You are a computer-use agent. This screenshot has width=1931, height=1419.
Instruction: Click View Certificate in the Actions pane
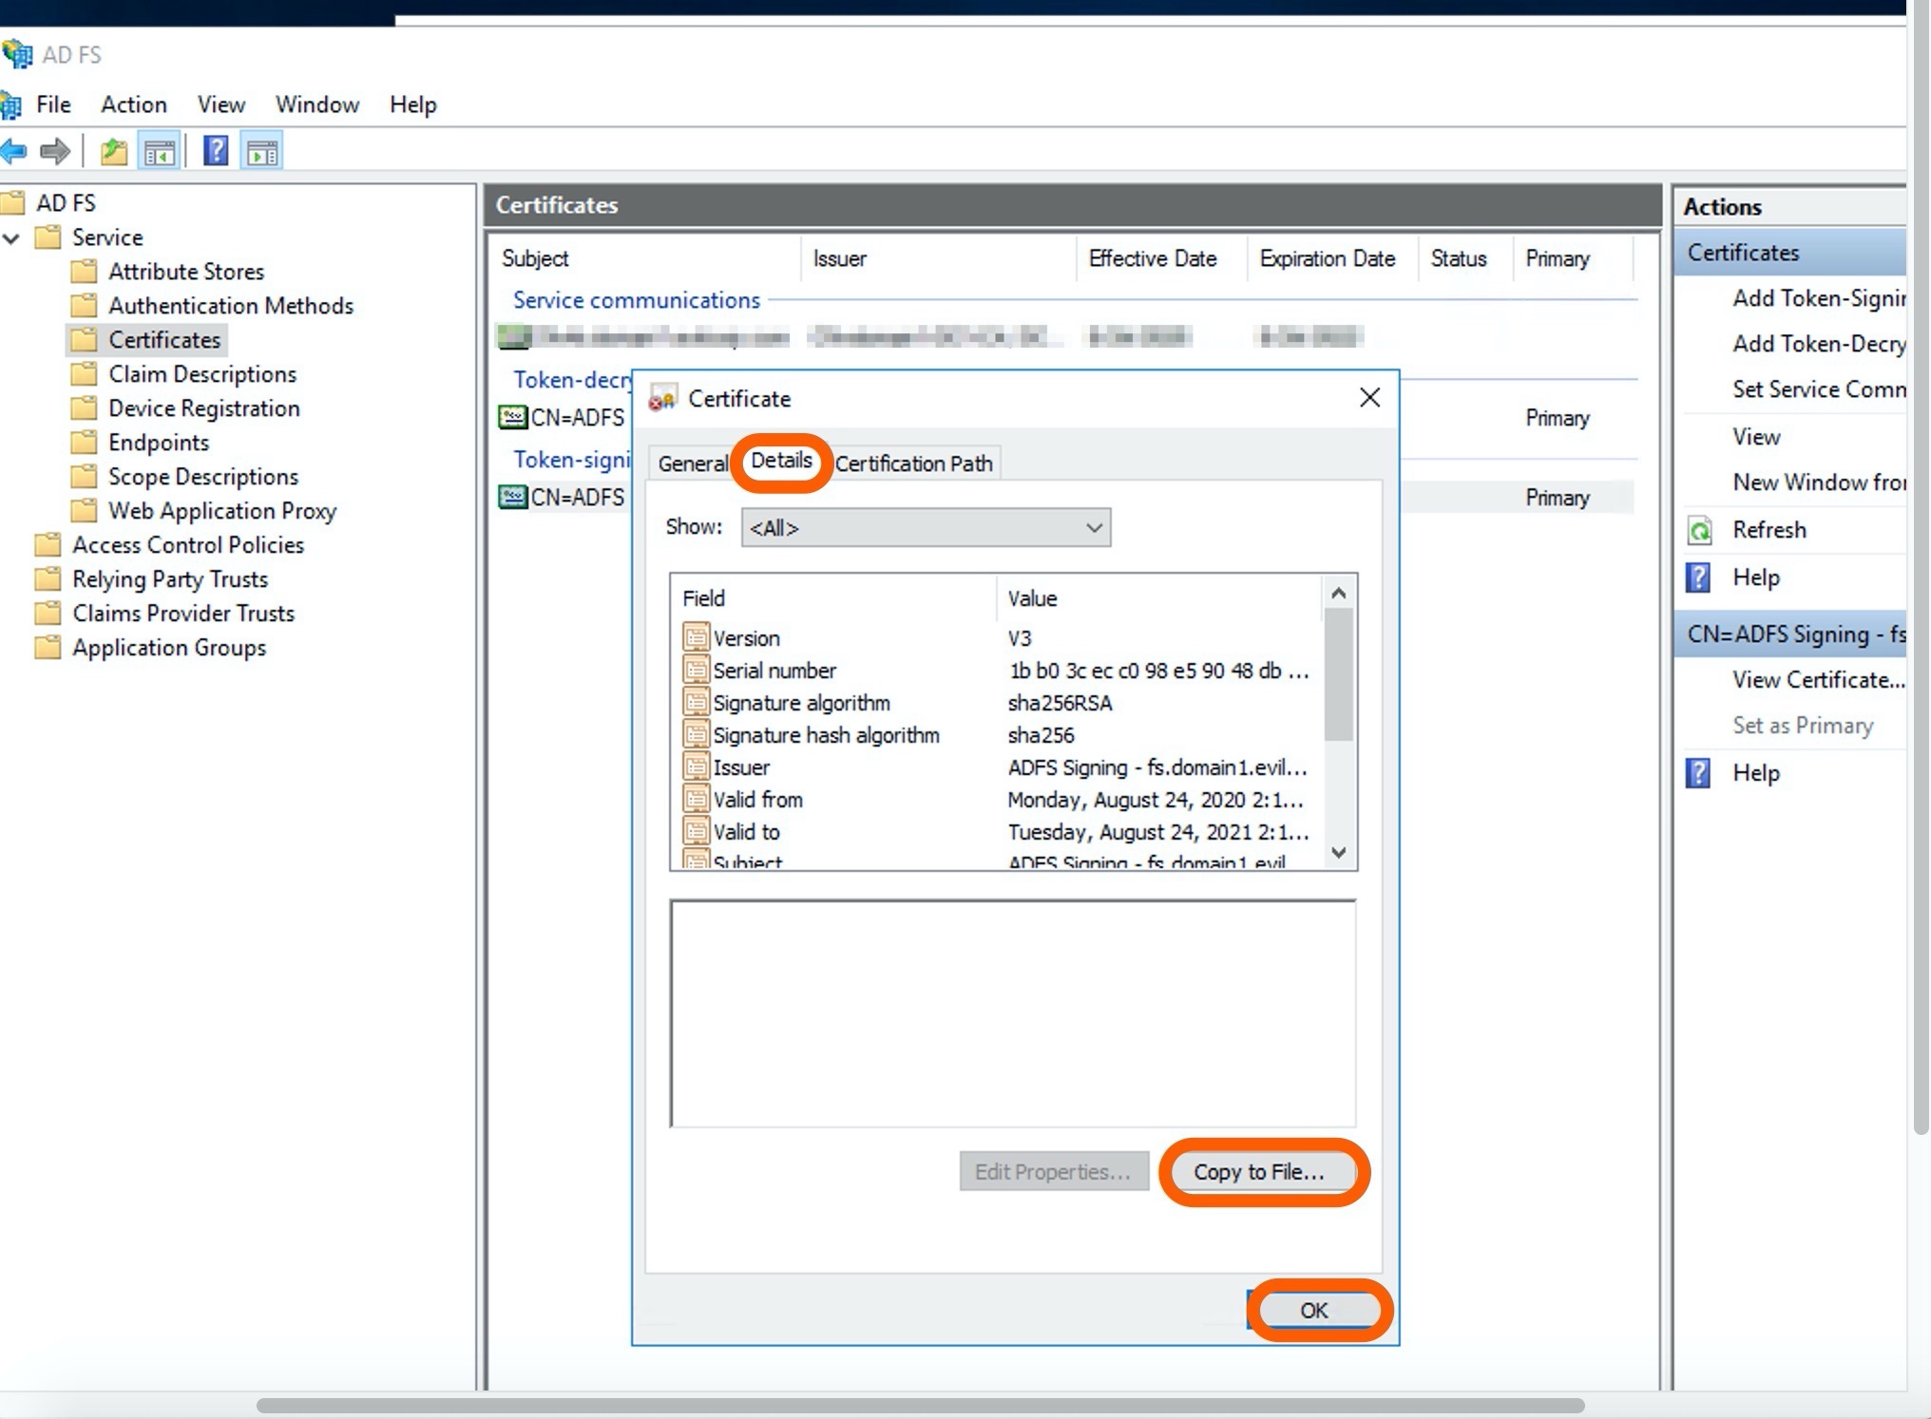[x=1817, y=680]
